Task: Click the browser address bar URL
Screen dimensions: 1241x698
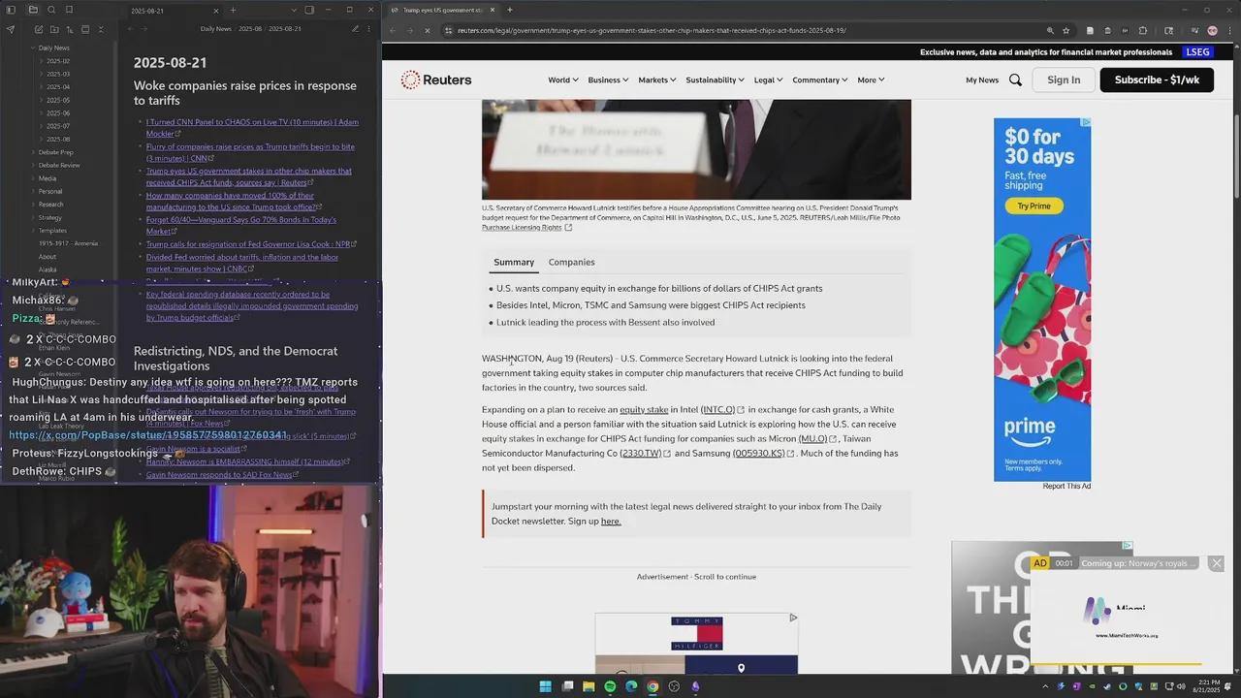Action: click(x=652, y=30)
